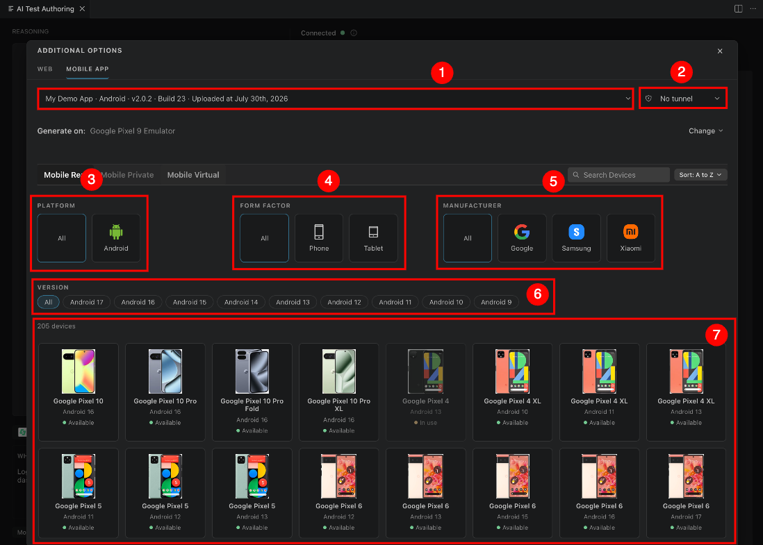This screenshot has height=545, width=763.
Task: Select the All platform filter tile
Action: (x=62, y=238)
